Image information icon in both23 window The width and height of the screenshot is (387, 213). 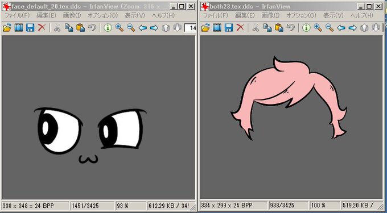(306, 28)
